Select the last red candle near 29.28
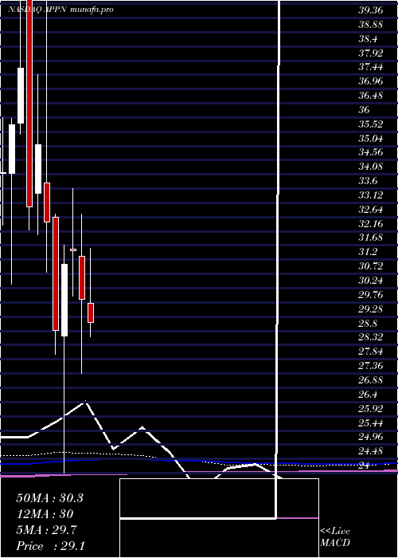Screen dimensions: 398x558 [x=91, y=312]
